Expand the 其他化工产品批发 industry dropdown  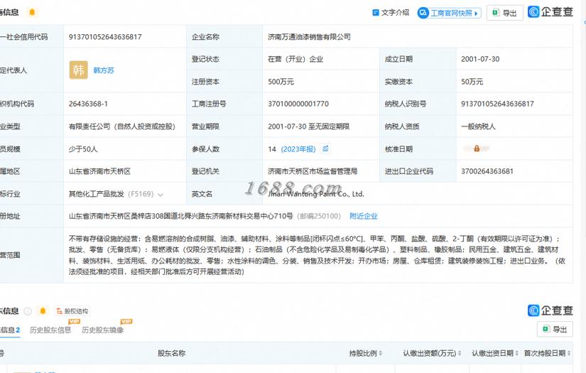pyautogui.click(x=161, y=195)
